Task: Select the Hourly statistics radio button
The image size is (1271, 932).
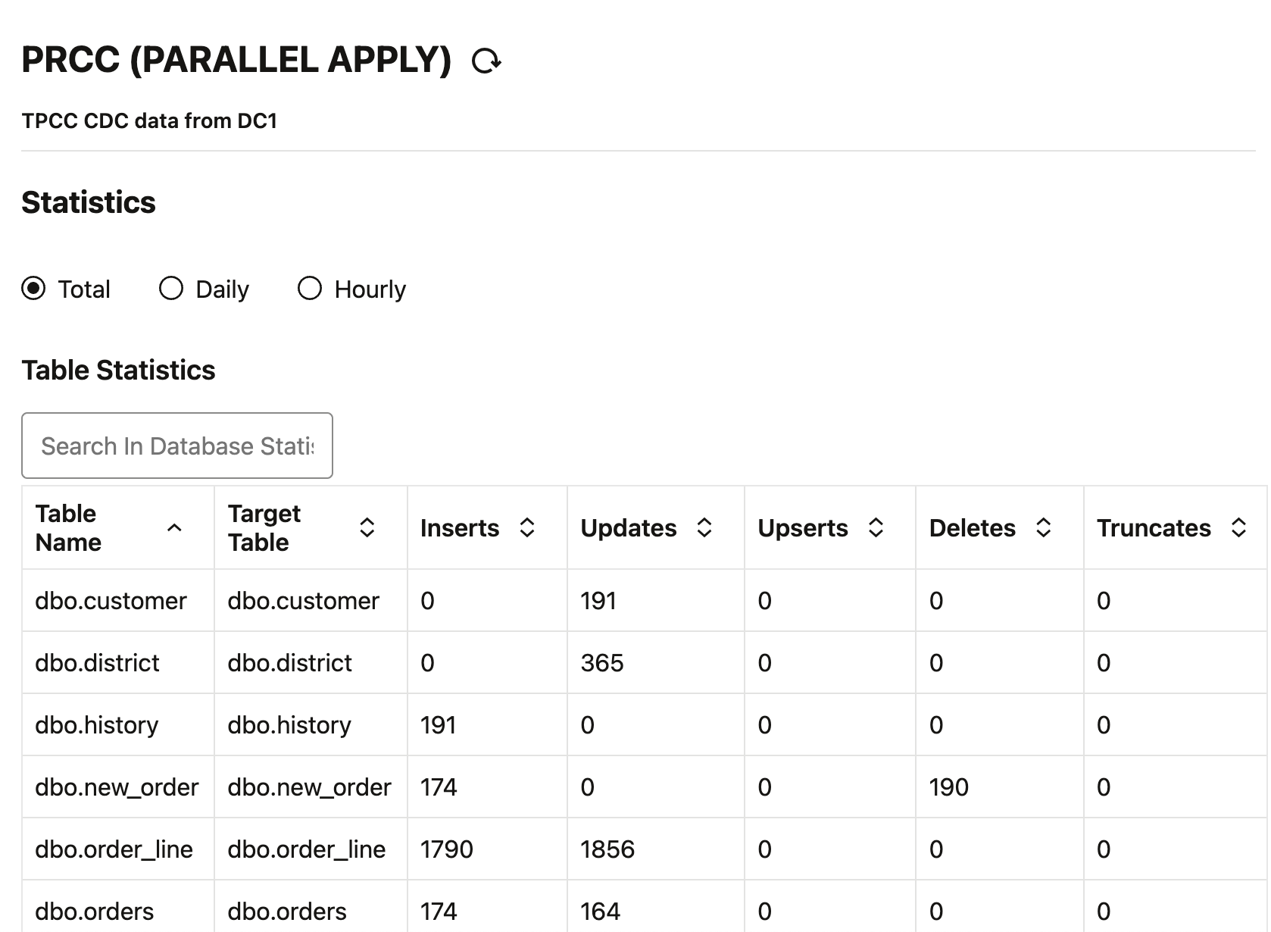Action: pos(310,289)
